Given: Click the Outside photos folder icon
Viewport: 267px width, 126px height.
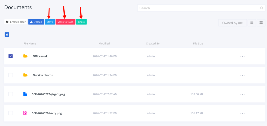Looking at the screenshot, I should click(x=25, y=75).
